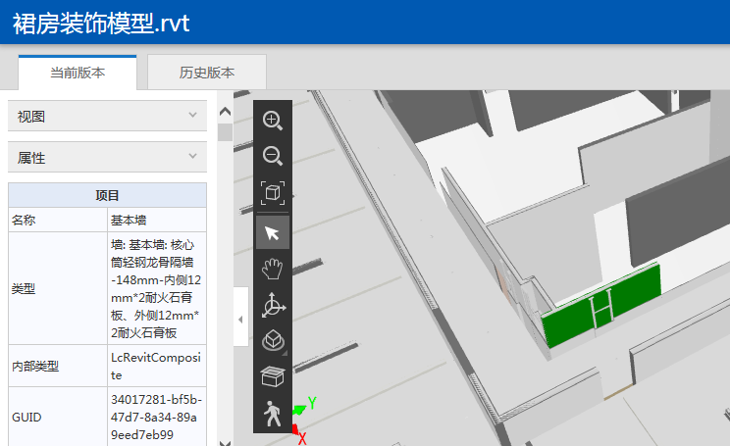
Task: Open the view cube display options
Action: 273,341
